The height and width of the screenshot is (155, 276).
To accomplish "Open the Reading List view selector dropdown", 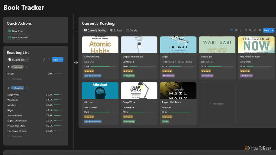I will pyautogui.click(x=18, y=60).
